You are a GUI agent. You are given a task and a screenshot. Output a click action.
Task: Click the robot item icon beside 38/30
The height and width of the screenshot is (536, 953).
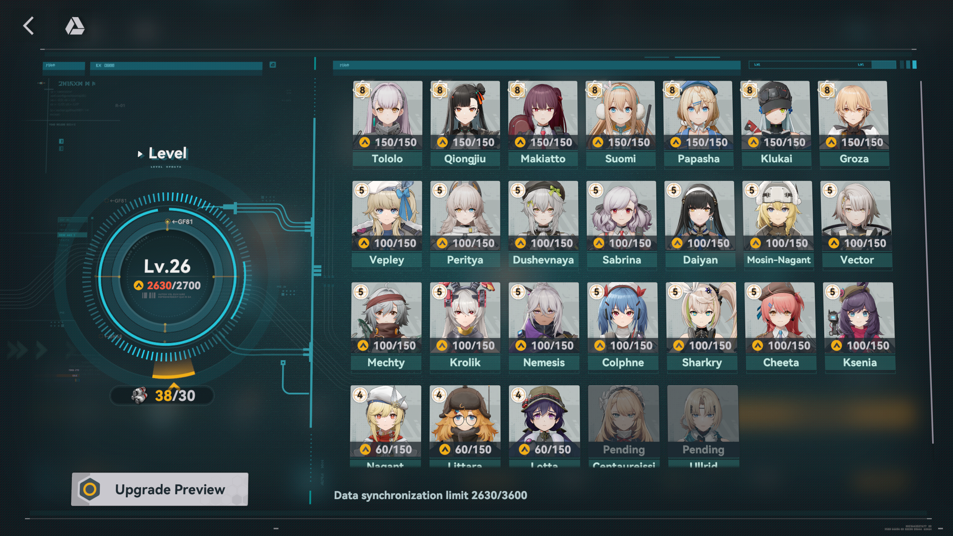pos(140,395)
